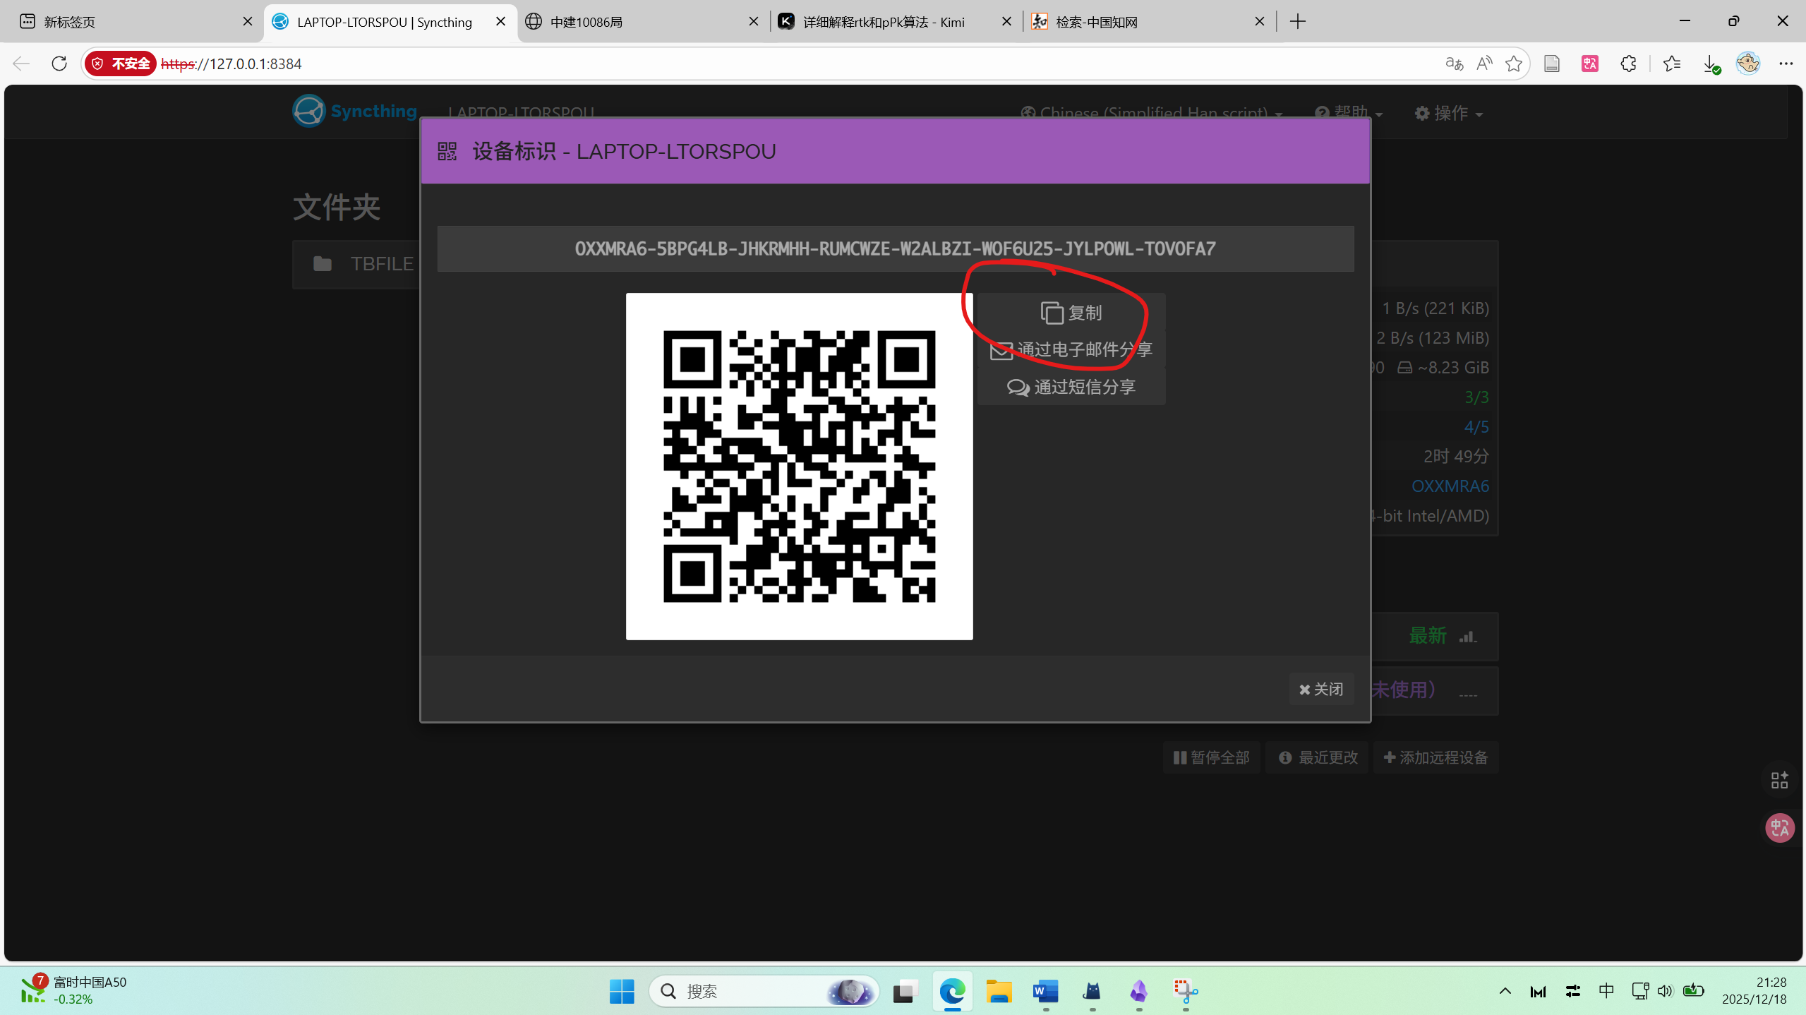This screenshot has width=1806, height=1015.
Task: Click the battery tray icon
Action: 1693,991
